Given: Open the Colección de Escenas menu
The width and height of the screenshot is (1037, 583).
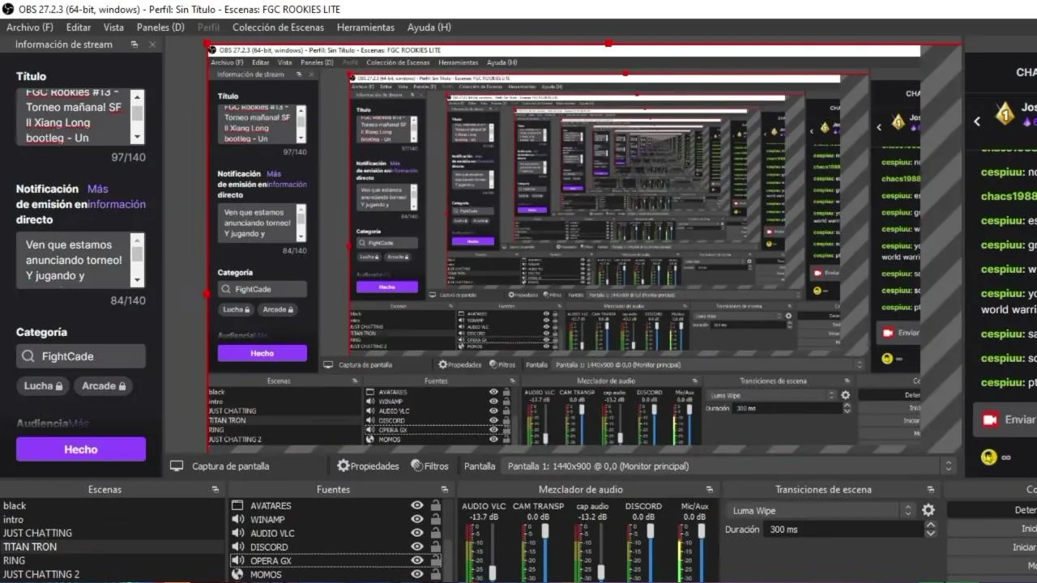Looking at the screenshot, I should 278,28.
